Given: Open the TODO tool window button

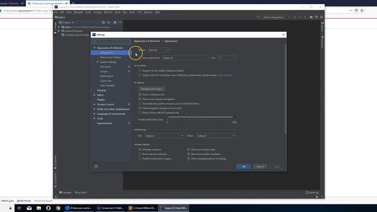Looking at the screenshot, I should pyautogui.click(x=81, y=193).
